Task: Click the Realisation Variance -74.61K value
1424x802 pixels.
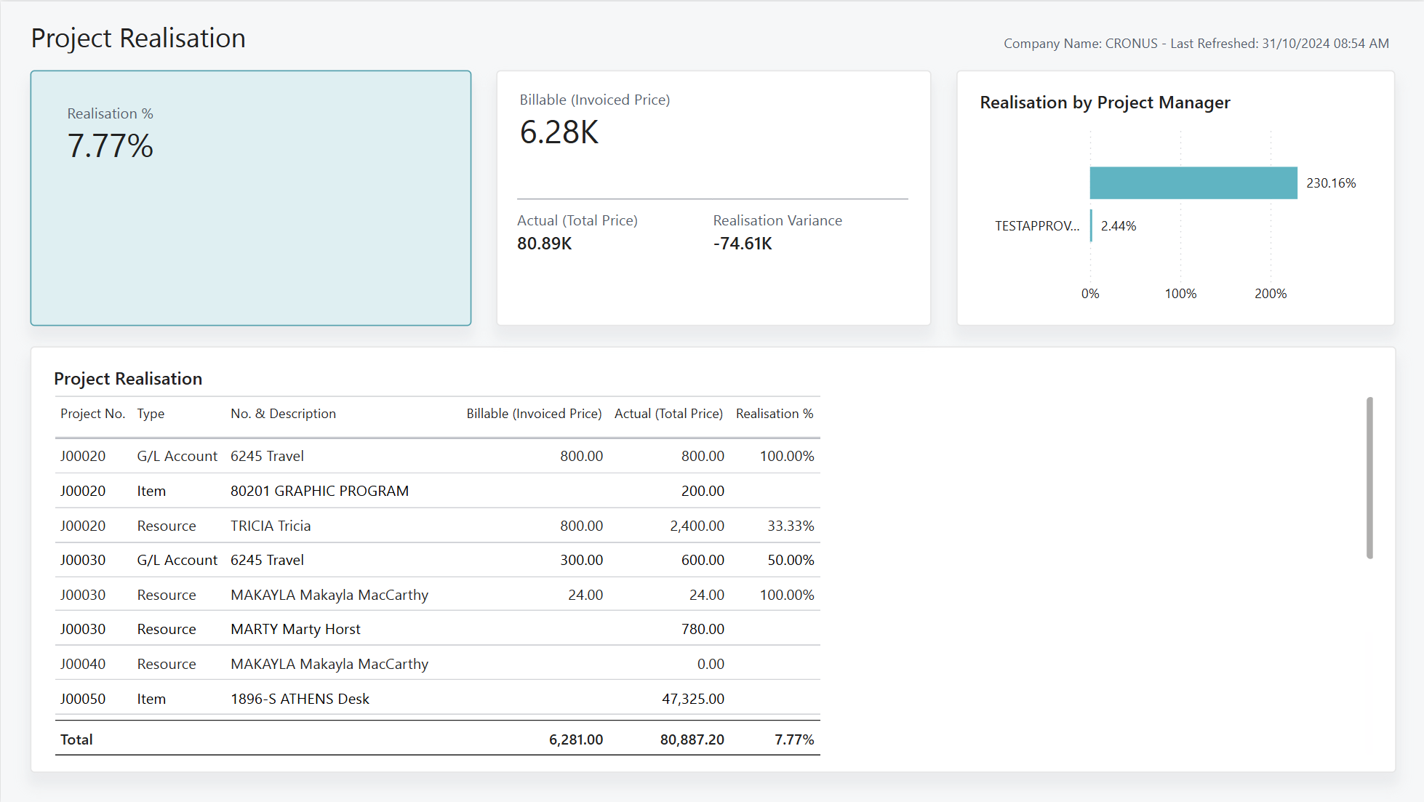Action: tap(743, 244)
